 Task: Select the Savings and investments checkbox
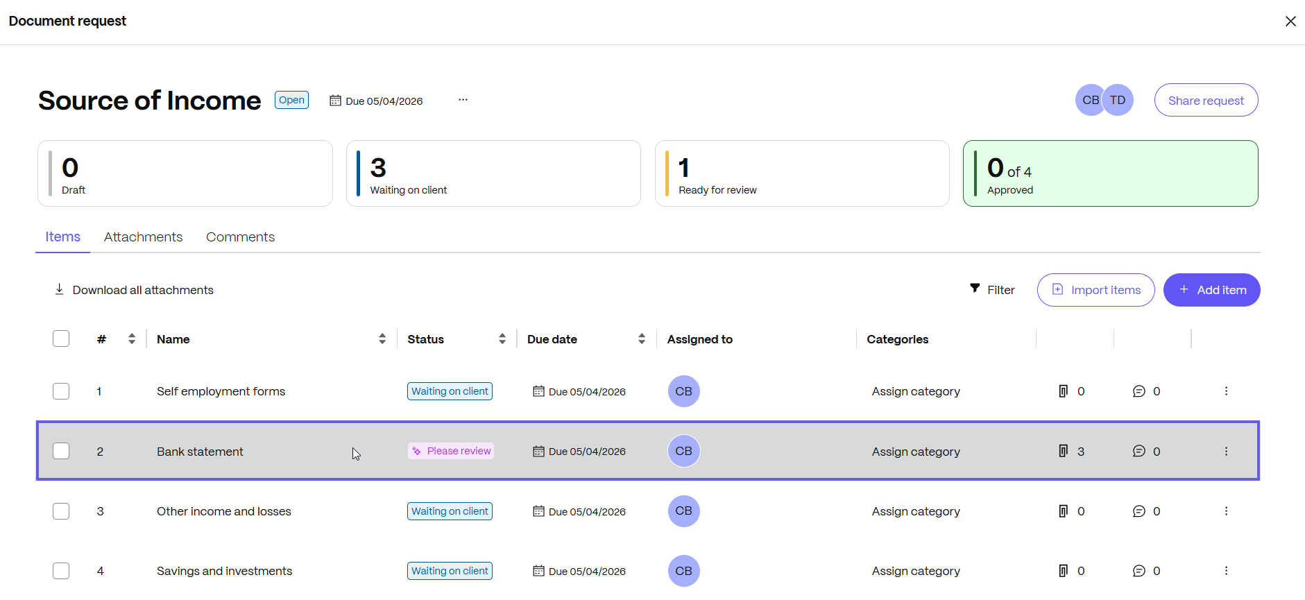(61, 571)
